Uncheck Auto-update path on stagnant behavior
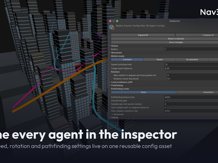Viewport: 218px width, 163px height. (x=165, y=107)
